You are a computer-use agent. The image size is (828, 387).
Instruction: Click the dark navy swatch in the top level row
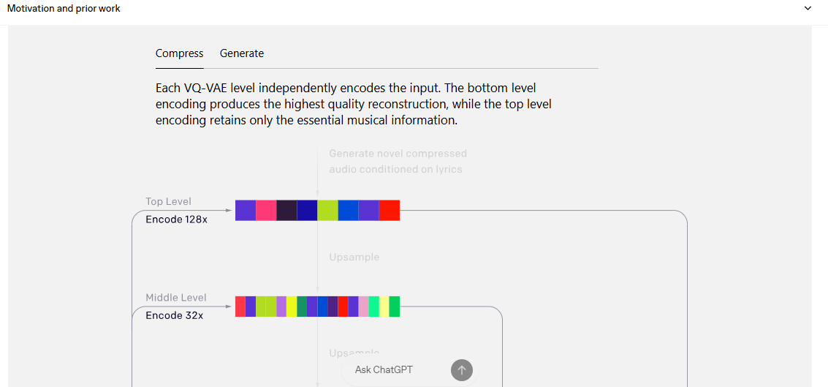coord(308,211)
